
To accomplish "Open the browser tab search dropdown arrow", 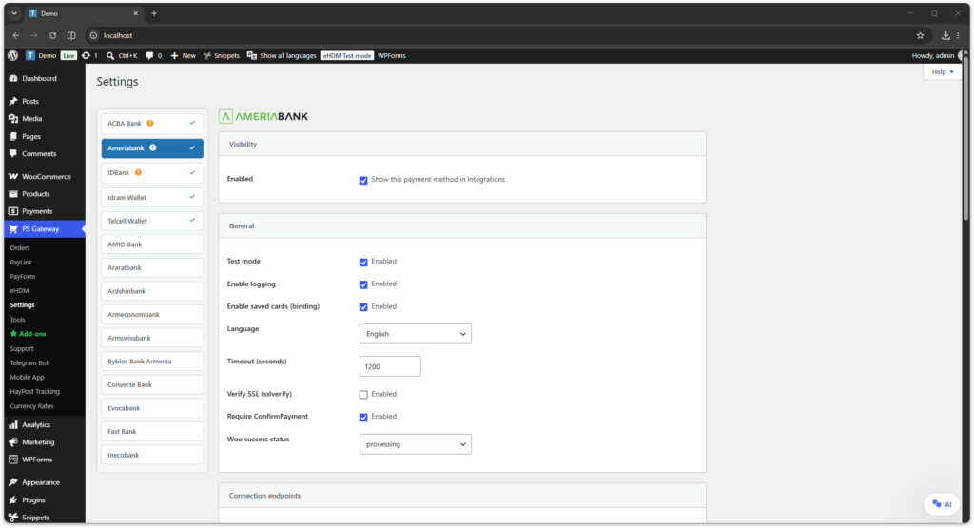I will point(13,13).
